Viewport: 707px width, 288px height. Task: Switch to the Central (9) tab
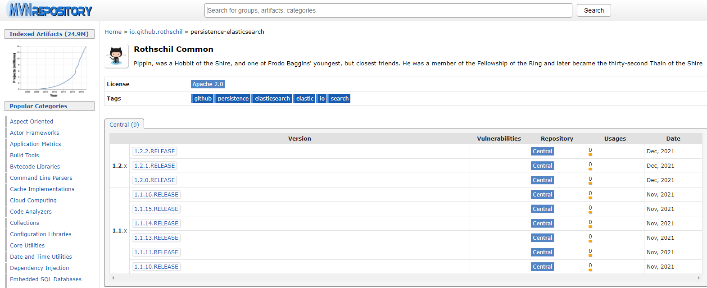point(124,124)
